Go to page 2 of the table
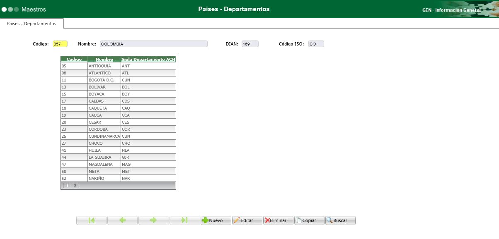Screen dimensions: 499x239 tap(75, 186)
